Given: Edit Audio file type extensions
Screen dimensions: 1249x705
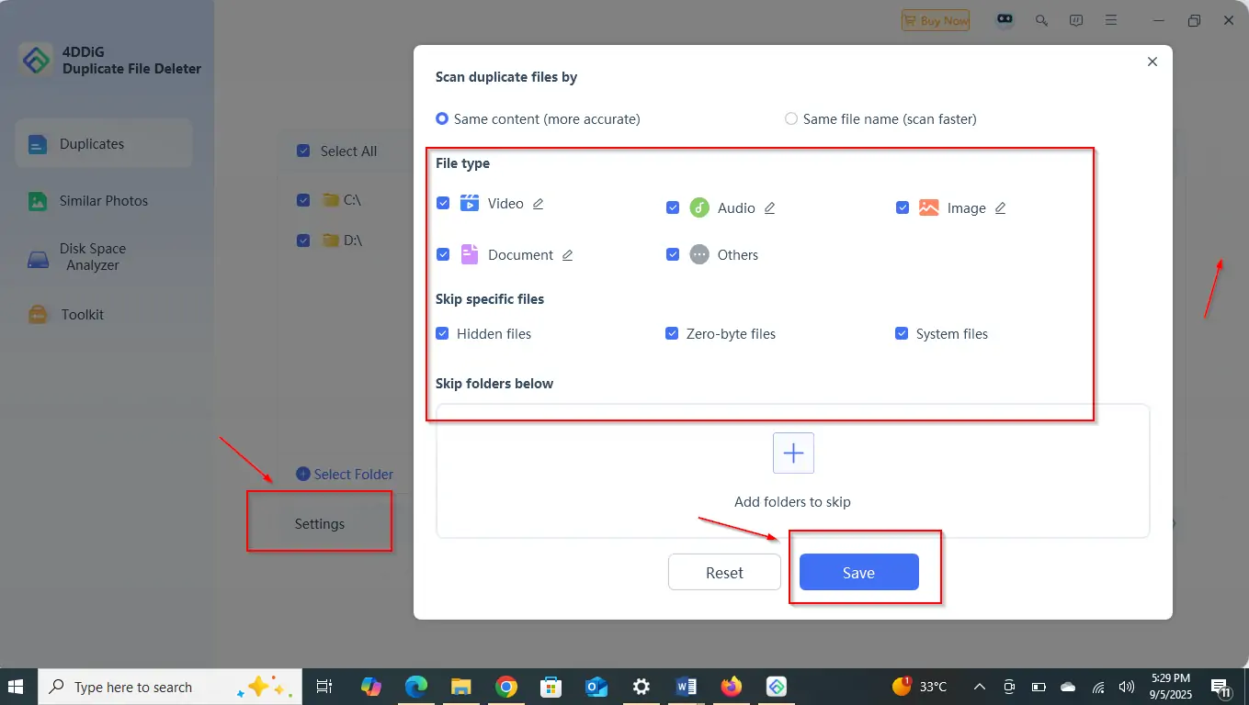Looking at the screenshot, I should pyautogui.click(x=770, y=208).
